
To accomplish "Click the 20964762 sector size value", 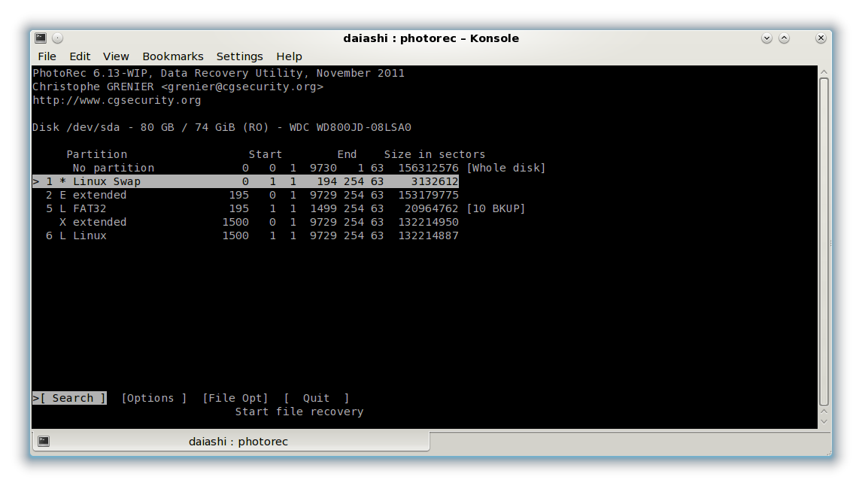I will 432,208.
